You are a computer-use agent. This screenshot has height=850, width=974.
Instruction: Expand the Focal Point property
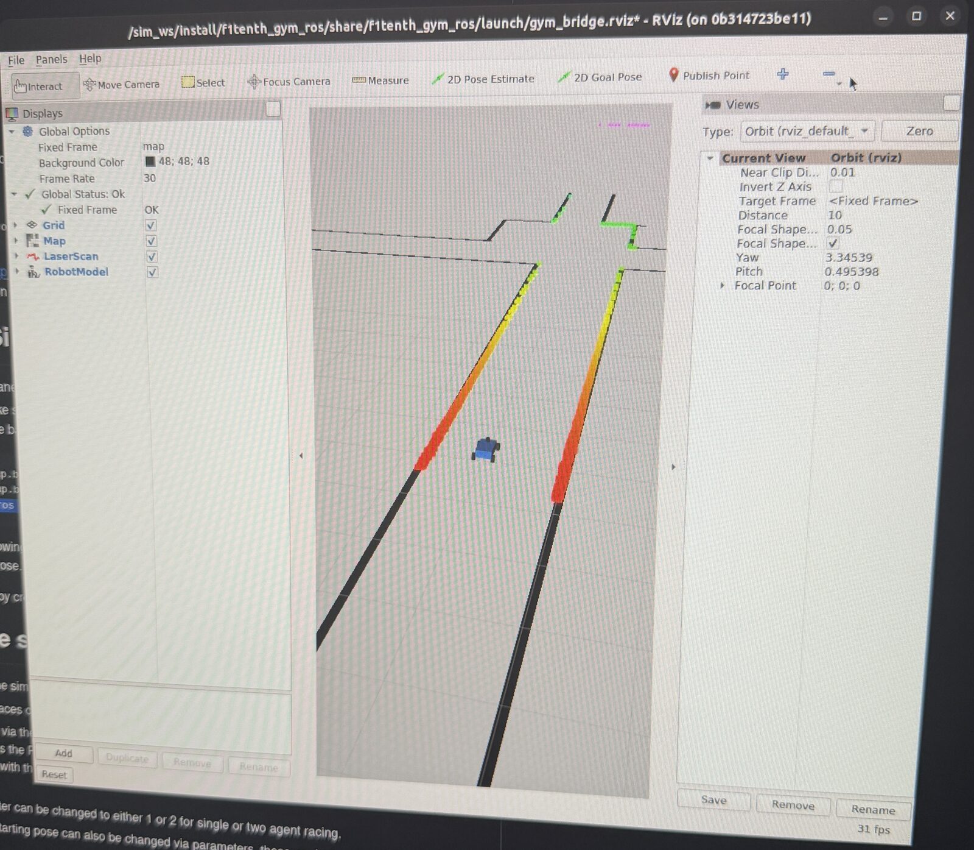723,285
